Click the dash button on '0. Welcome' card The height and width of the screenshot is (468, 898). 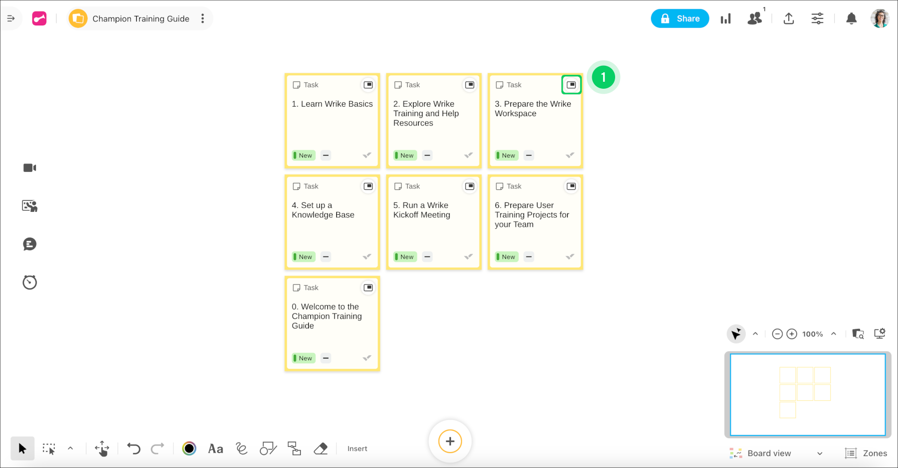point(326,358)
